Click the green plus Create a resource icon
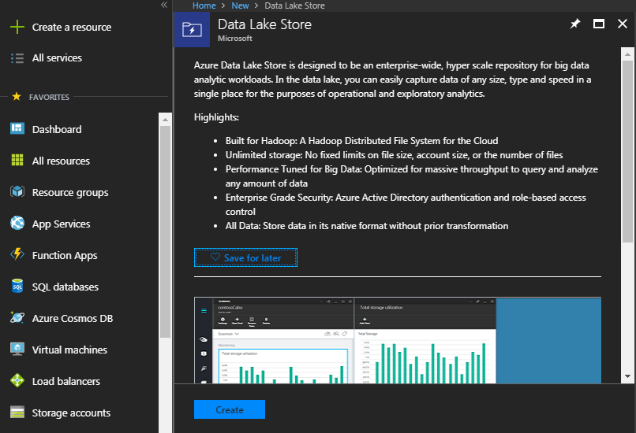636x433 pixels. pyautogui.click(x=17, y=27)
